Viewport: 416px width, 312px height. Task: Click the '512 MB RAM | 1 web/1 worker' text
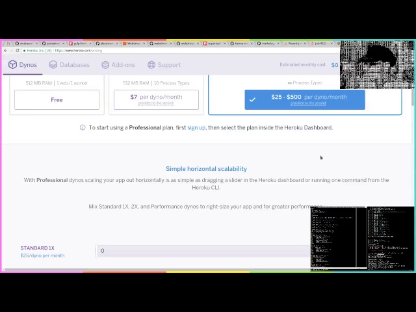coord(57,83)
